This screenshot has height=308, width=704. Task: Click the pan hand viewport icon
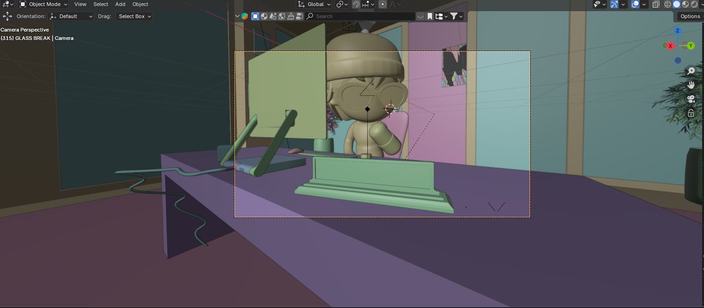(x=691, y=85)
